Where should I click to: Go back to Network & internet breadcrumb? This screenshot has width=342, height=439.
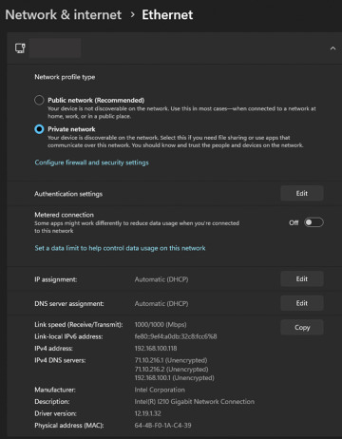pyautogui.click(x=64, y=15)
